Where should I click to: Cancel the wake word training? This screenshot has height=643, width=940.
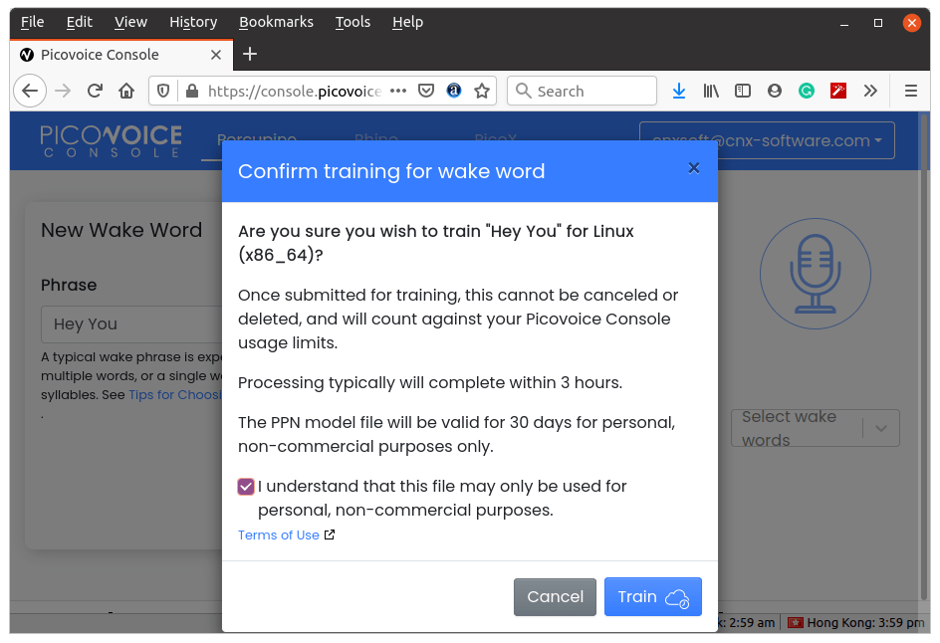point(555,597)
